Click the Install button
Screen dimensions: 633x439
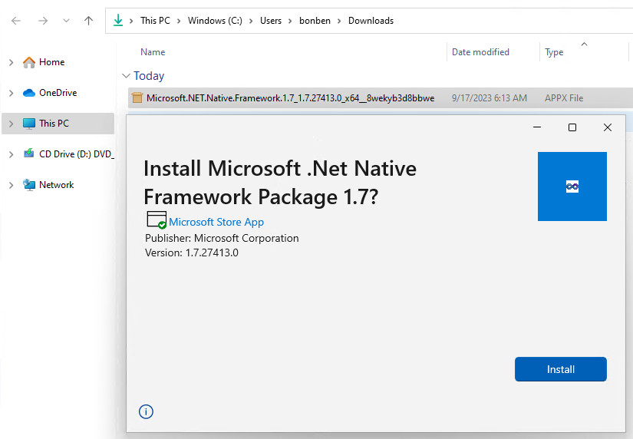[x=560, y=369]
